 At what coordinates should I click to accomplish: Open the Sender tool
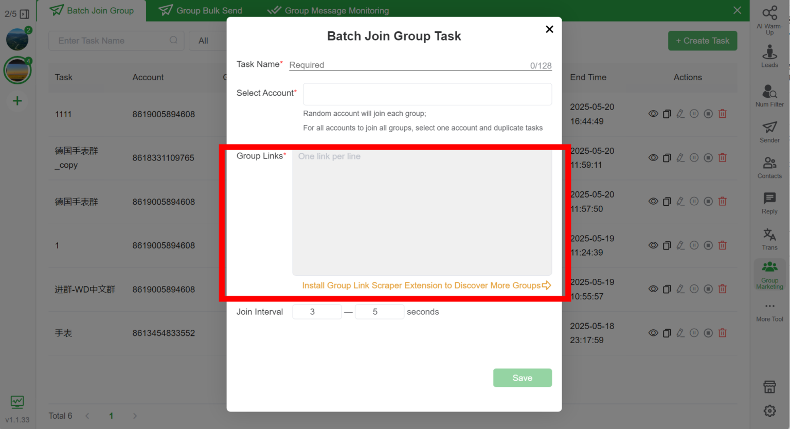pos(769,132)
